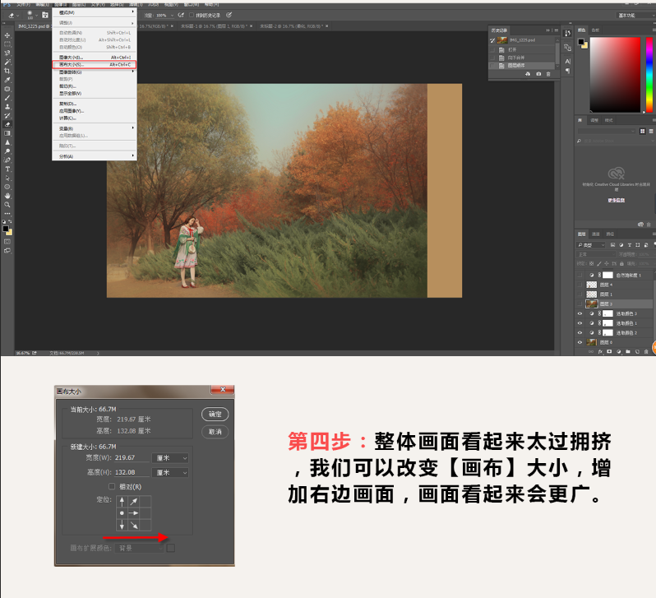Open width unit 厘米 dropdown
Image resolution: width=656 pixels, height=598 pixels.
pos(170,458)
